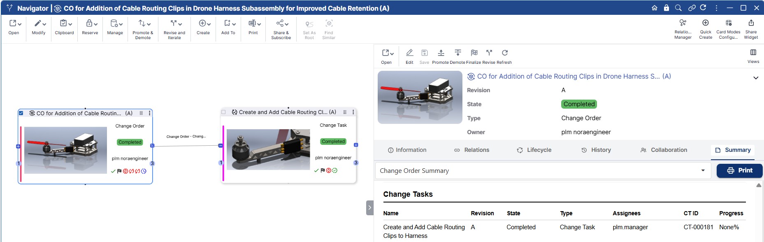Check the Create and Add Cable Routing card checkbox
The width and height of the screenshot is (764, 242).
pos(223,112)
